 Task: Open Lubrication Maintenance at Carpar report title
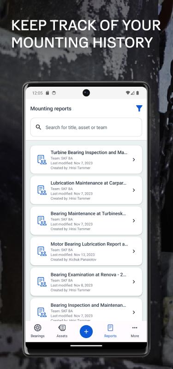pos(89,183)
